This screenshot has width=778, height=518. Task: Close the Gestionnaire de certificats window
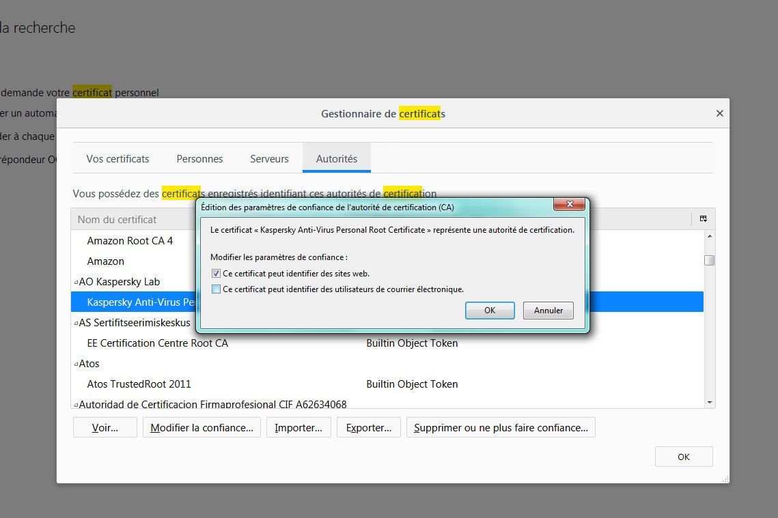[719, 113]
